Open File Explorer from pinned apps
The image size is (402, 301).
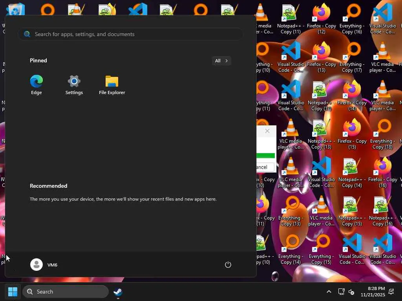tap(112, 85)
